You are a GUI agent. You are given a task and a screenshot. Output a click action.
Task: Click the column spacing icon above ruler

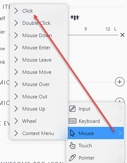pyautogui.click(x=75, y=18)
